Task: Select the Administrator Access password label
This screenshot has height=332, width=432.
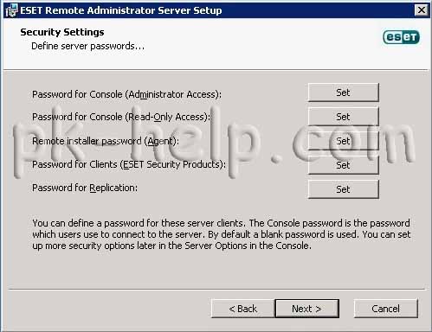Action: tap(126, 94)
